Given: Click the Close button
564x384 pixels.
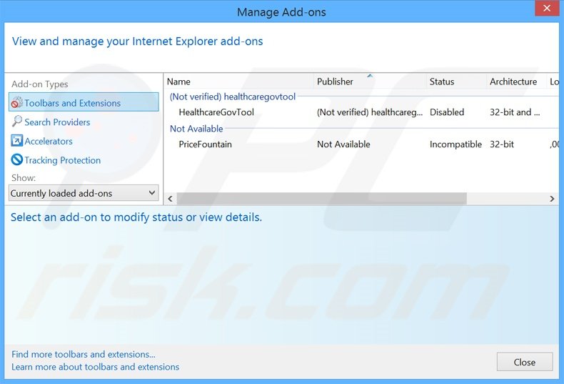Looking at the screenshot, I should [525, 362].
